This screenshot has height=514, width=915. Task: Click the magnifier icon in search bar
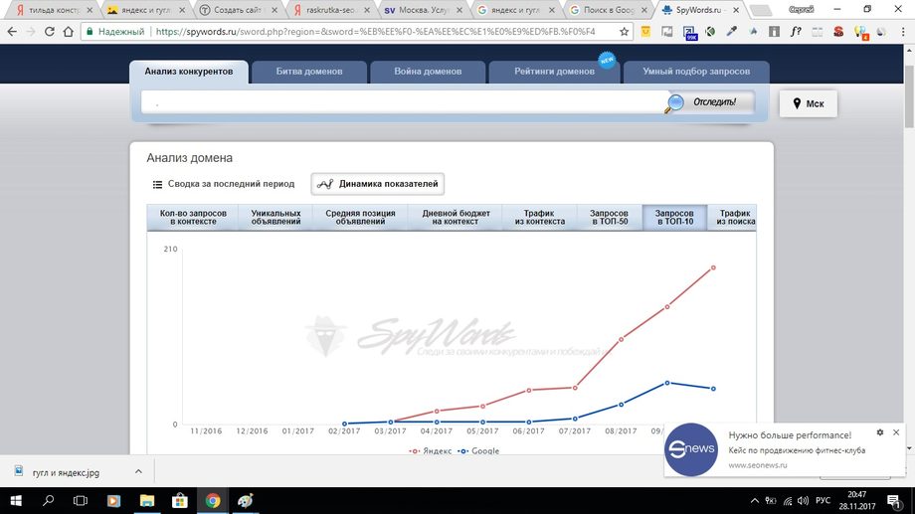[674, 103]
